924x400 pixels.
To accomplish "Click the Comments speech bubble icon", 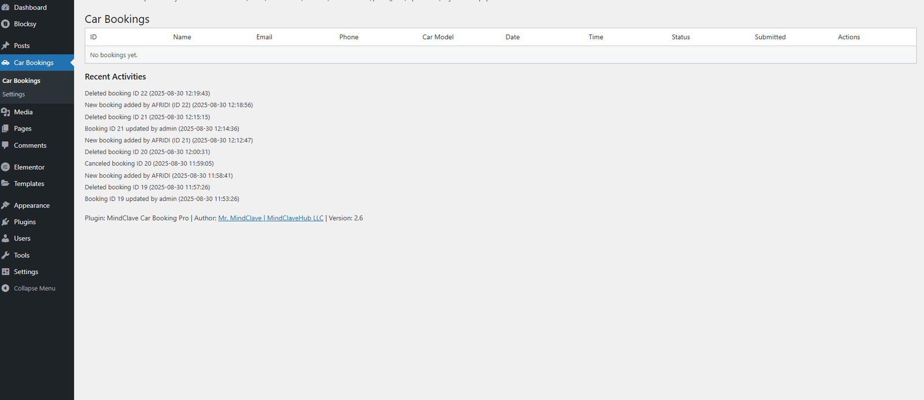I will (x=6, y=145).
